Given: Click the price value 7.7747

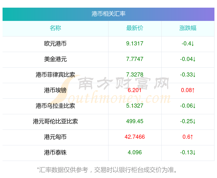Looking at the screenshot, I should [x=135, y=59].
